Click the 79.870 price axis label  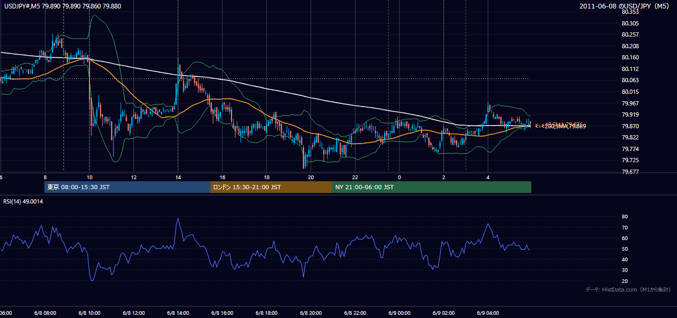point(630,126)
